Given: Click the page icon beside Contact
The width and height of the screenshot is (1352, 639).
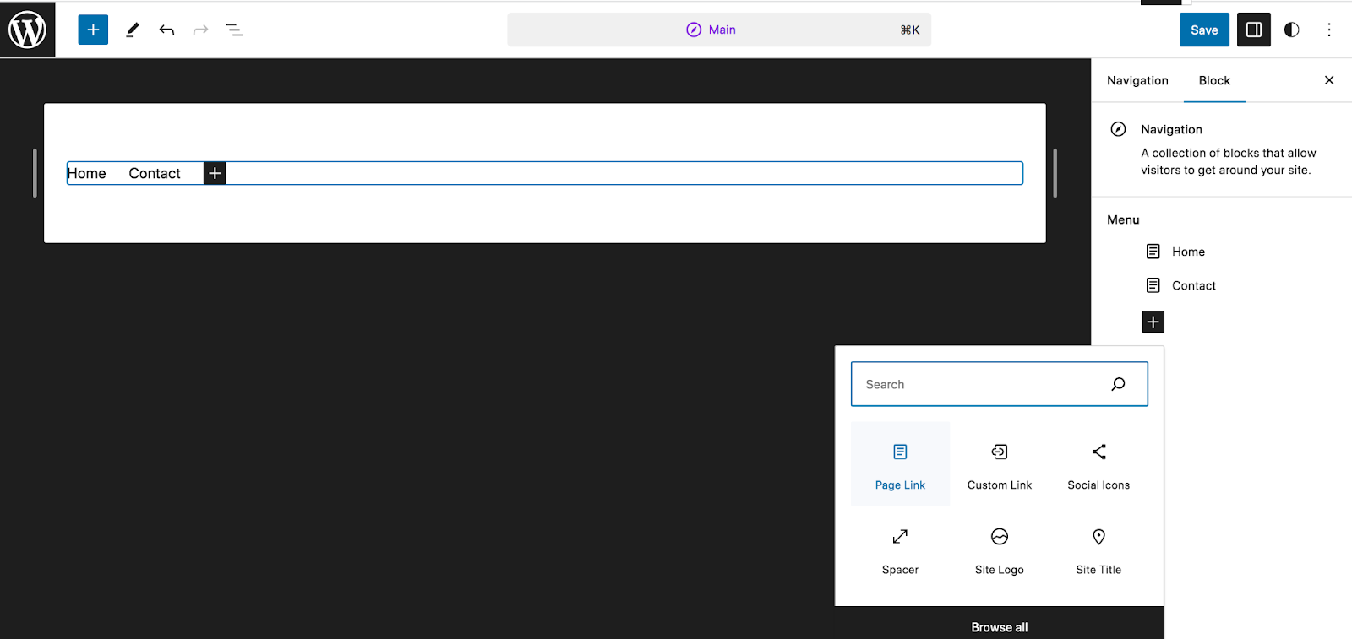Looking at the screenshot, I should pos(1153,285).
